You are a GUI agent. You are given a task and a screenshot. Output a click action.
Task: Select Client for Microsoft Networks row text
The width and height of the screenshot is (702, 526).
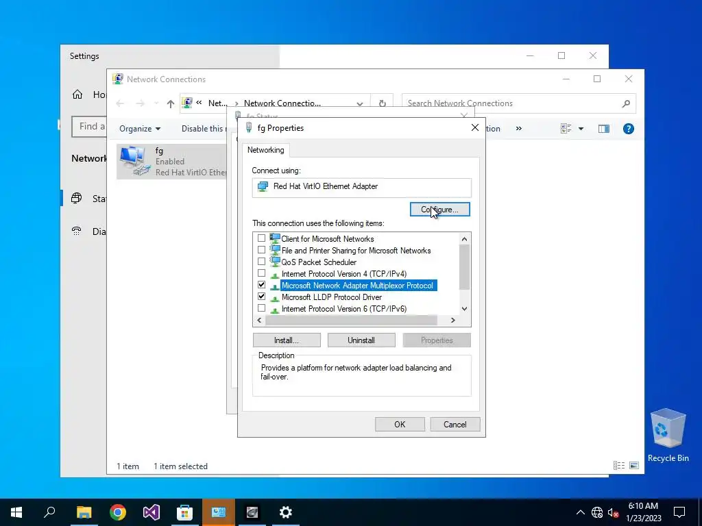[327, 239]
